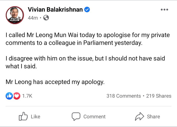
Task: Click the speech bubble comment icon
Action: 76,117
